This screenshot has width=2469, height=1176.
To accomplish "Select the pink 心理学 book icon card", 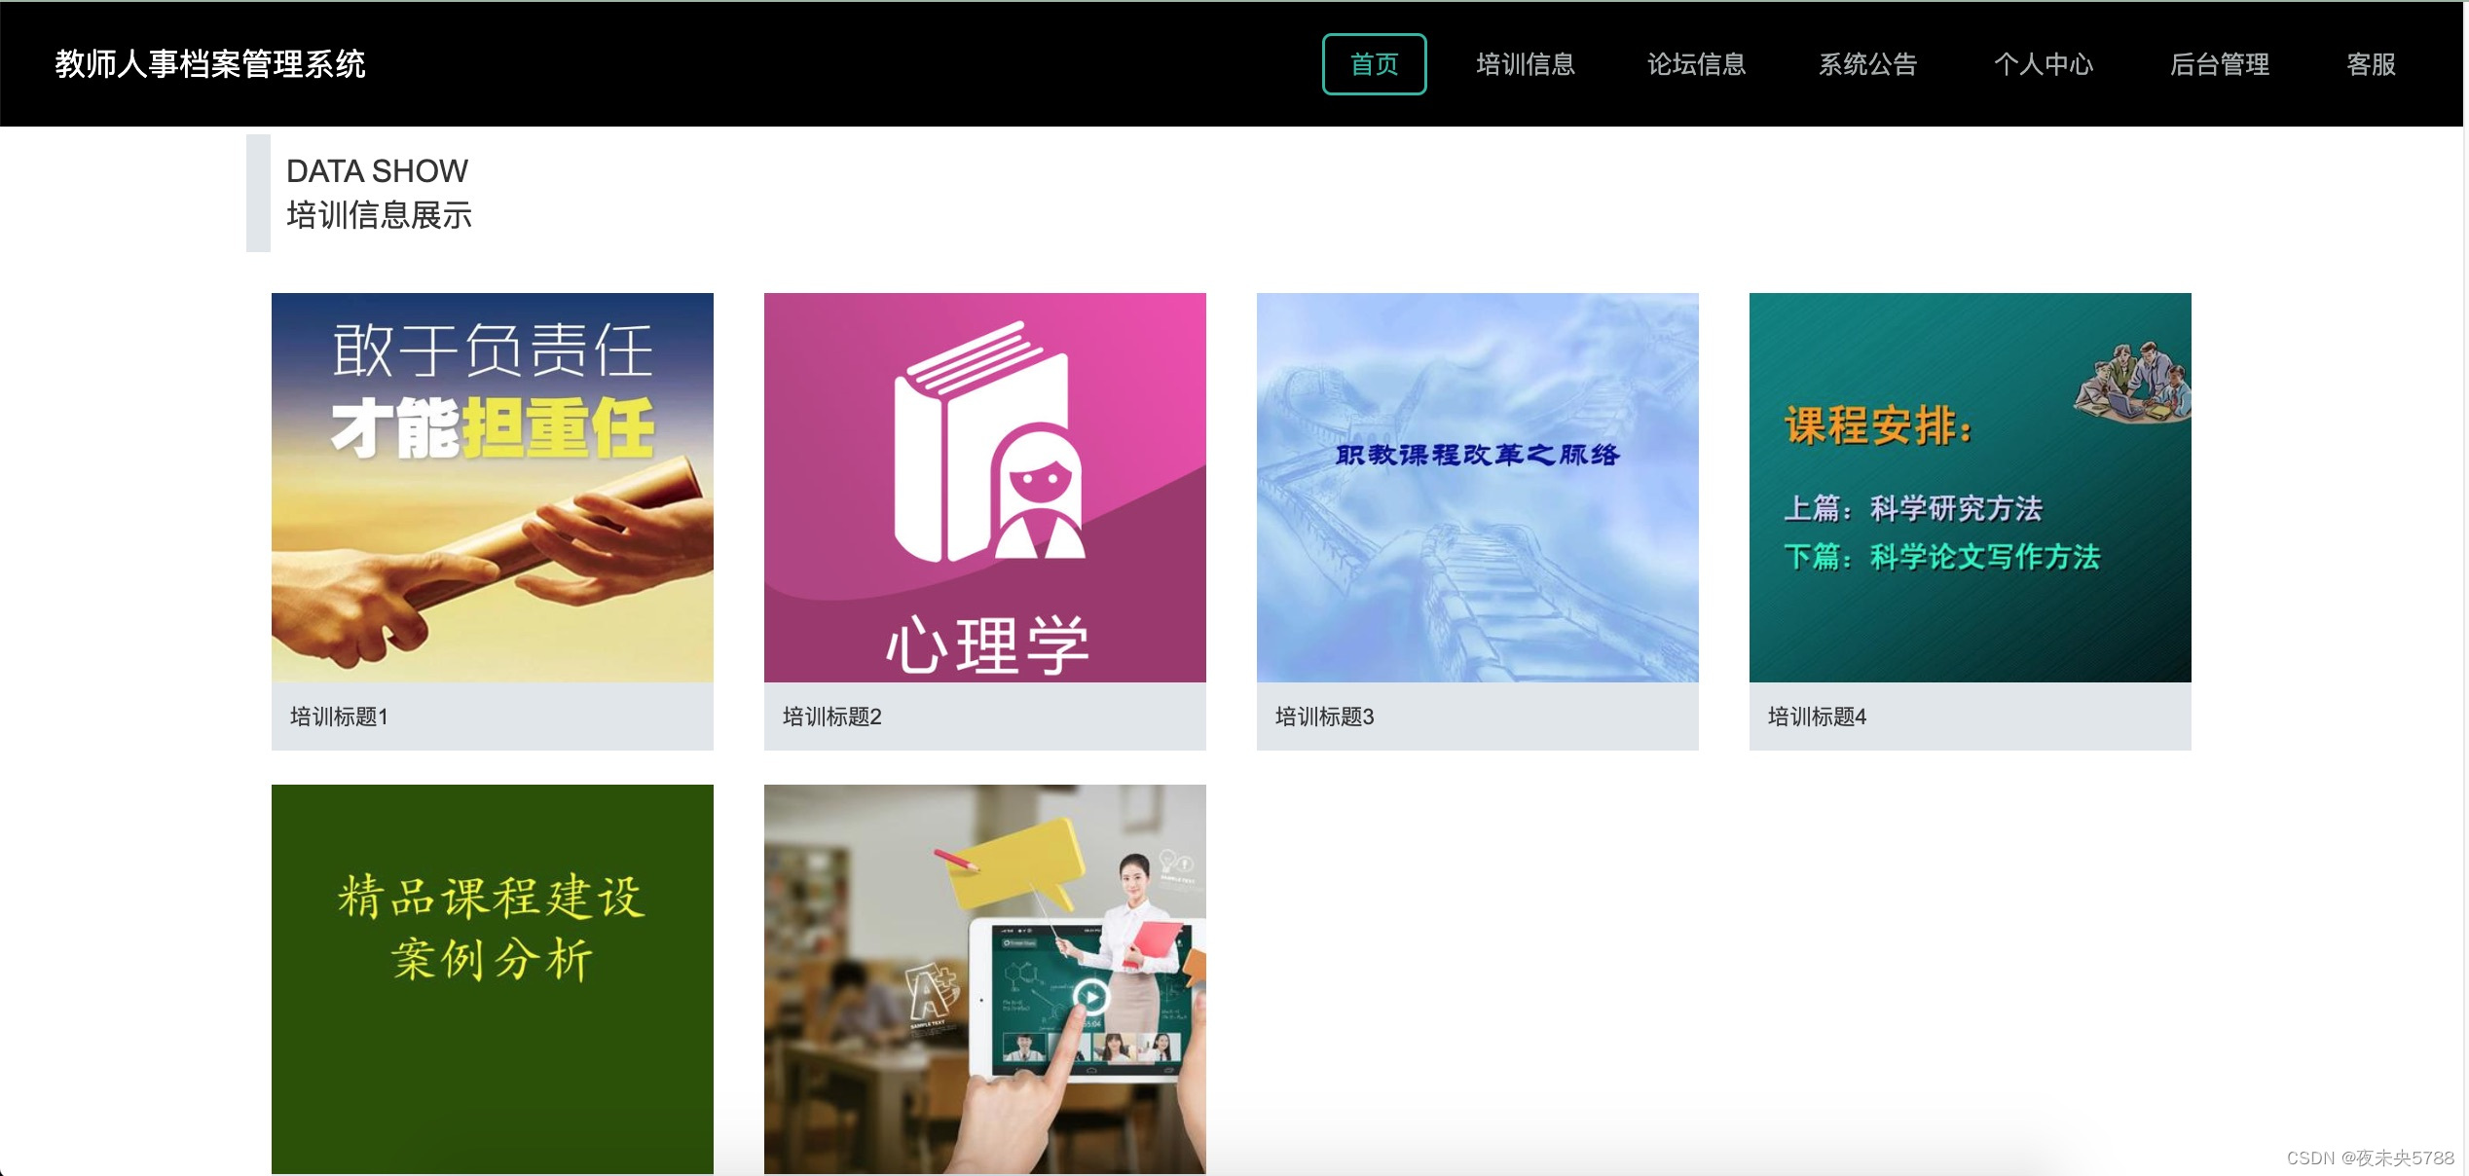I will (x=984, y=487).
